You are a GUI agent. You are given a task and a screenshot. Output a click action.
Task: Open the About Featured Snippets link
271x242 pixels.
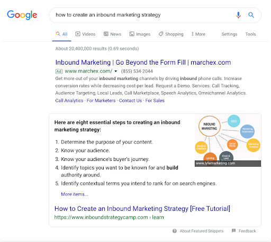pos(202,231)
